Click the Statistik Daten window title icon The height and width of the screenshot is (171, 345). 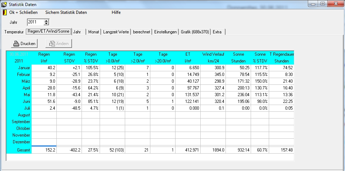(4, 4)
